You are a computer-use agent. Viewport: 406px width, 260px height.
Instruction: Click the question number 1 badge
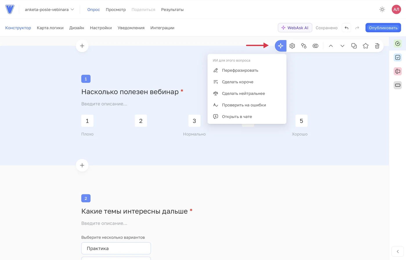pos(86,79)
